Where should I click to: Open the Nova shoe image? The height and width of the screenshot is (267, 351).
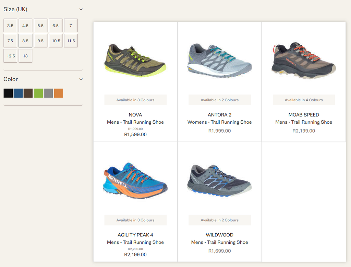click(x=135, y=60)
